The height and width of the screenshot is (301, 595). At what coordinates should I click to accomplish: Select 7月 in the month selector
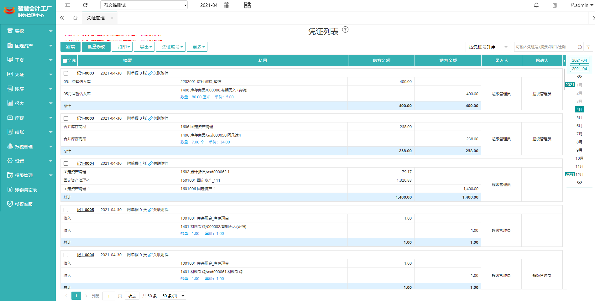pos(579,134)
